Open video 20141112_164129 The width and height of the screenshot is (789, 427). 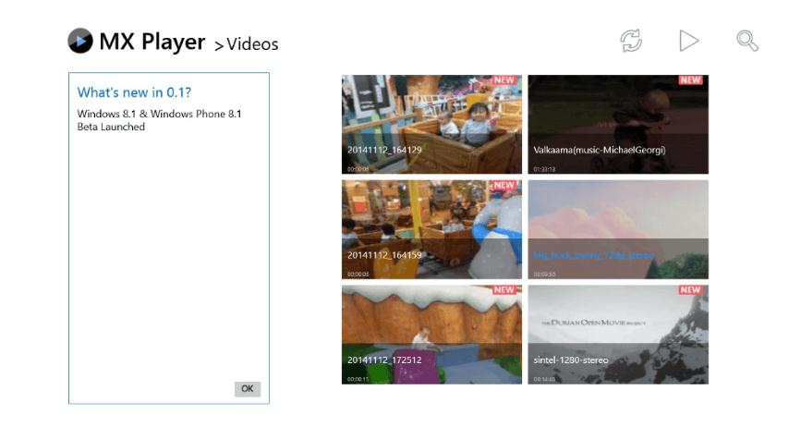click(x=431, y=125)
